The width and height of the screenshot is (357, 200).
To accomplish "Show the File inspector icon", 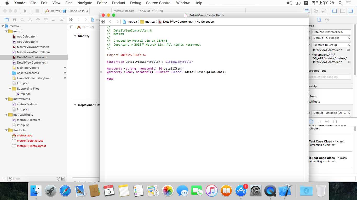I will [x=319, y=20].
